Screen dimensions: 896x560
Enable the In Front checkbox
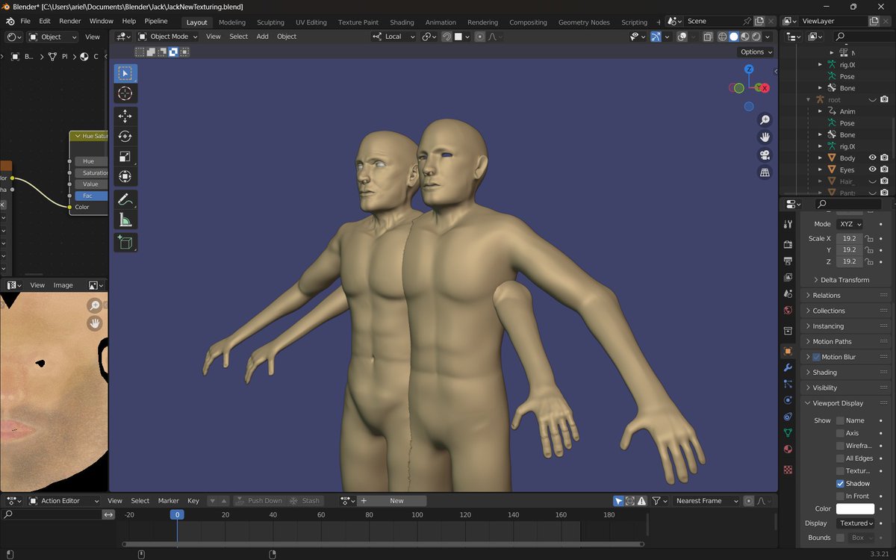click(840, 496)
